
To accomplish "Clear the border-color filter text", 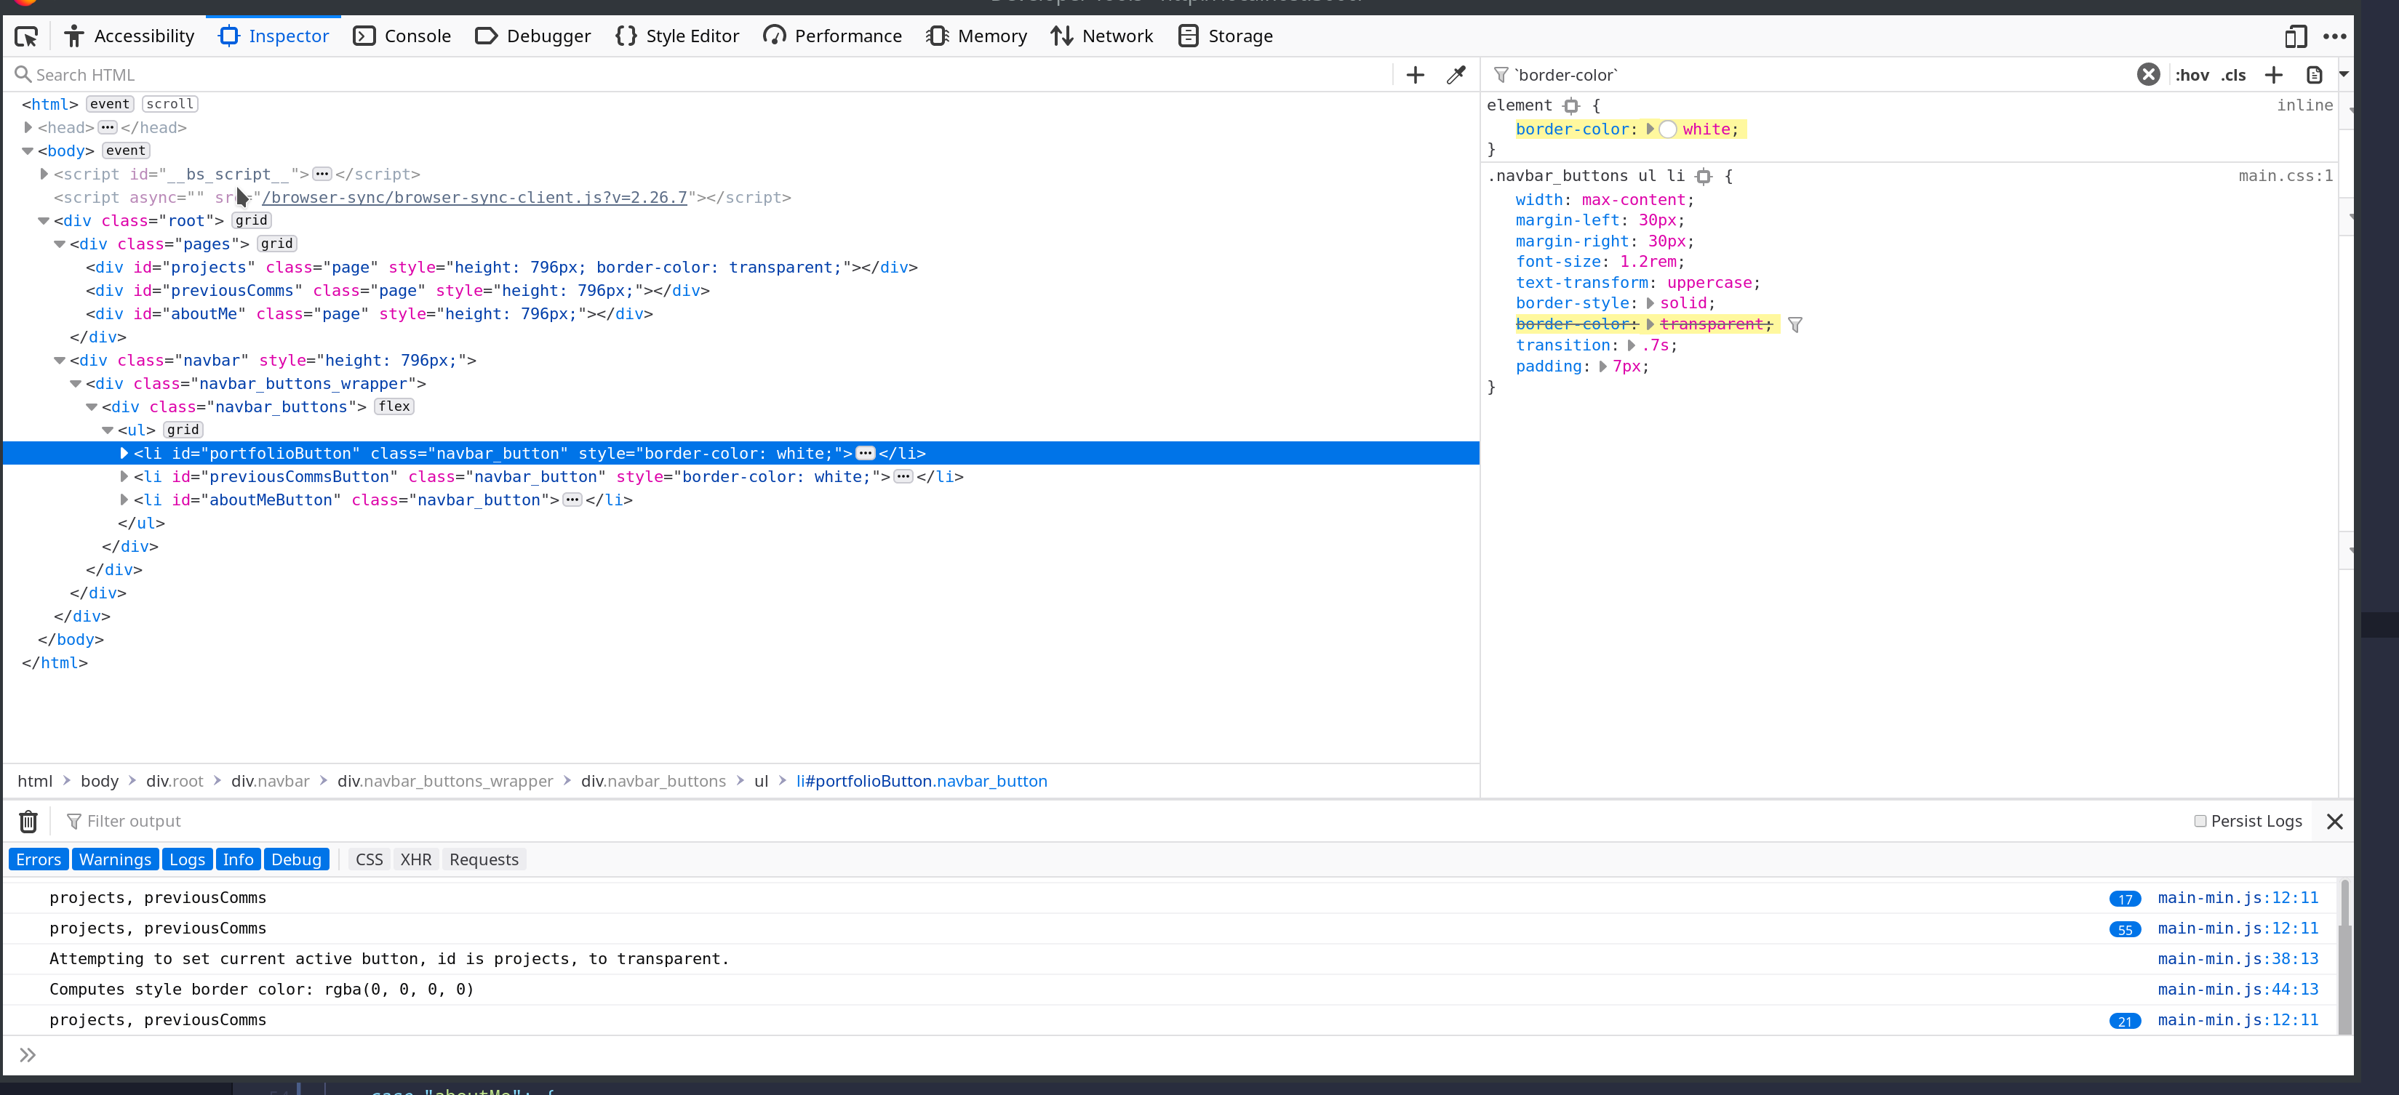I will pyautogui.click(x=2147, y=74).
